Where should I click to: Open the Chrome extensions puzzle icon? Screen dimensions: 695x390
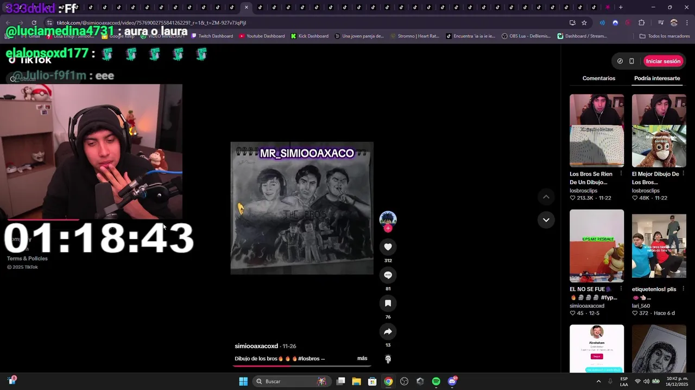[x=642, y=23]
